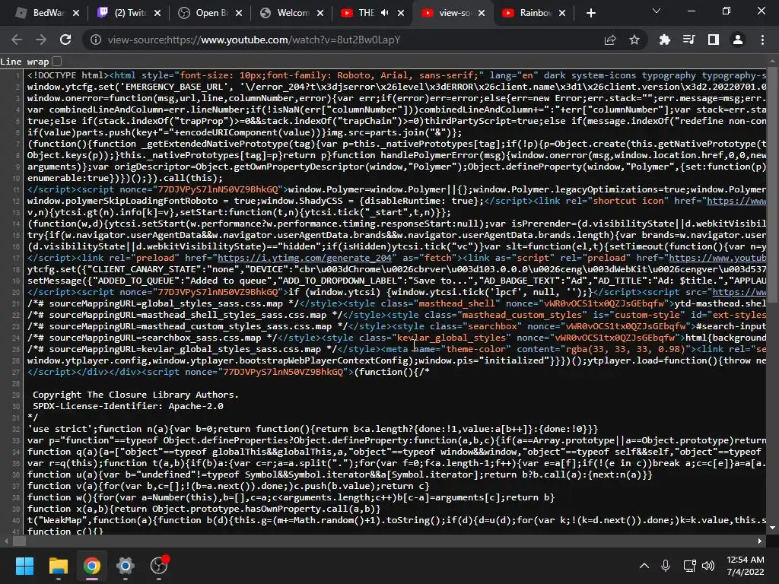Go back using the browser back arrow

(17, 40)
